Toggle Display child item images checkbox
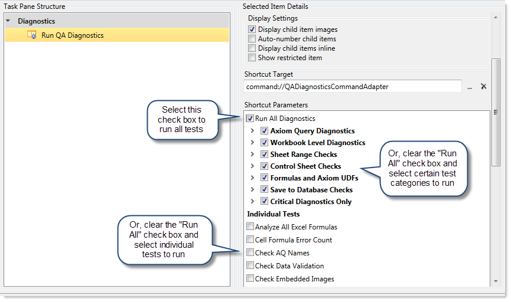511x302 pixels. coord(252,29)
